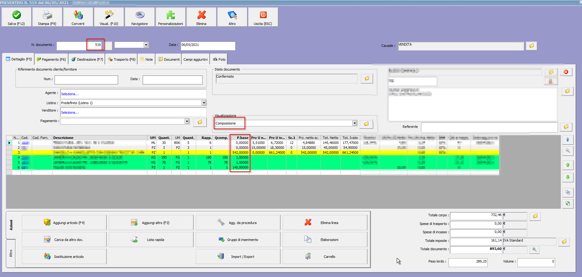The width and height of the screenshot is (582, 277).
Task: Click the magnifier icon next to Totale documento
Action: pos(535,250)
